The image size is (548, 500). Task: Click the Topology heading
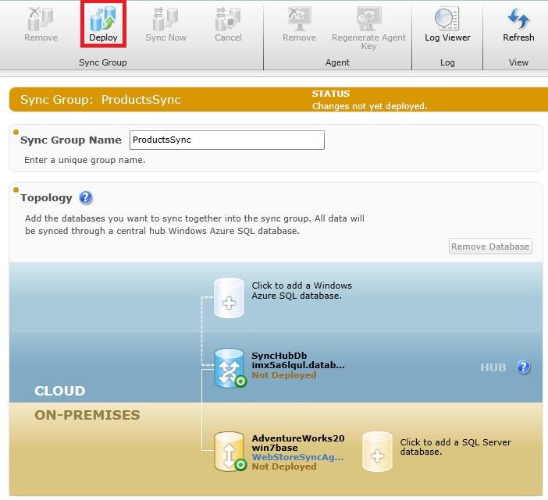coord(46,197)
